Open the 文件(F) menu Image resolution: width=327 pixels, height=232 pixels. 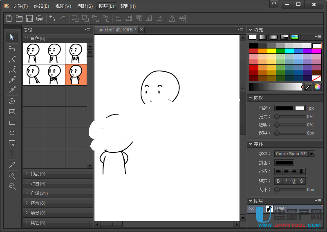tap(20, 6)
